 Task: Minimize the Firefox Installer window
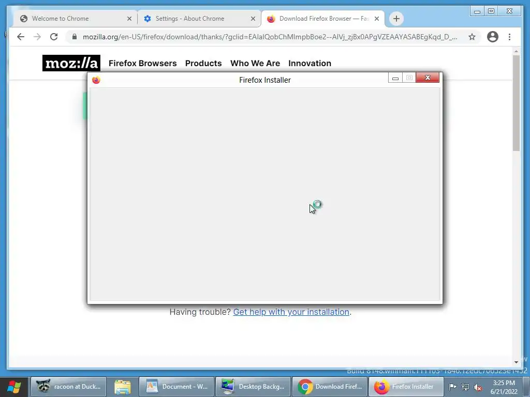click(x=395, y=78)
